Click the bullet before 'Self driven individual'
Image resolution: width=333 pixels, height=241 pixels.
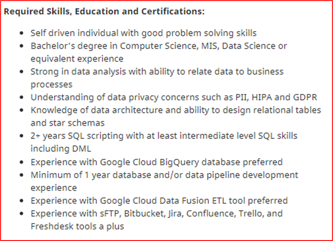(x=22, y=33)
